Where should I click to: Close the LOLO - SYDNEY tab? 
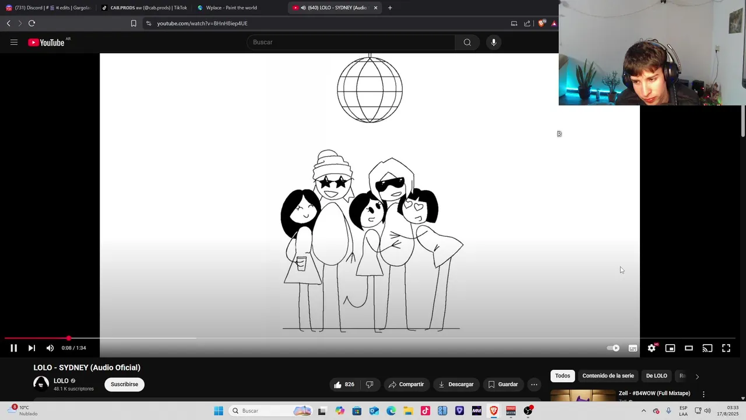[x=375, y=8]
